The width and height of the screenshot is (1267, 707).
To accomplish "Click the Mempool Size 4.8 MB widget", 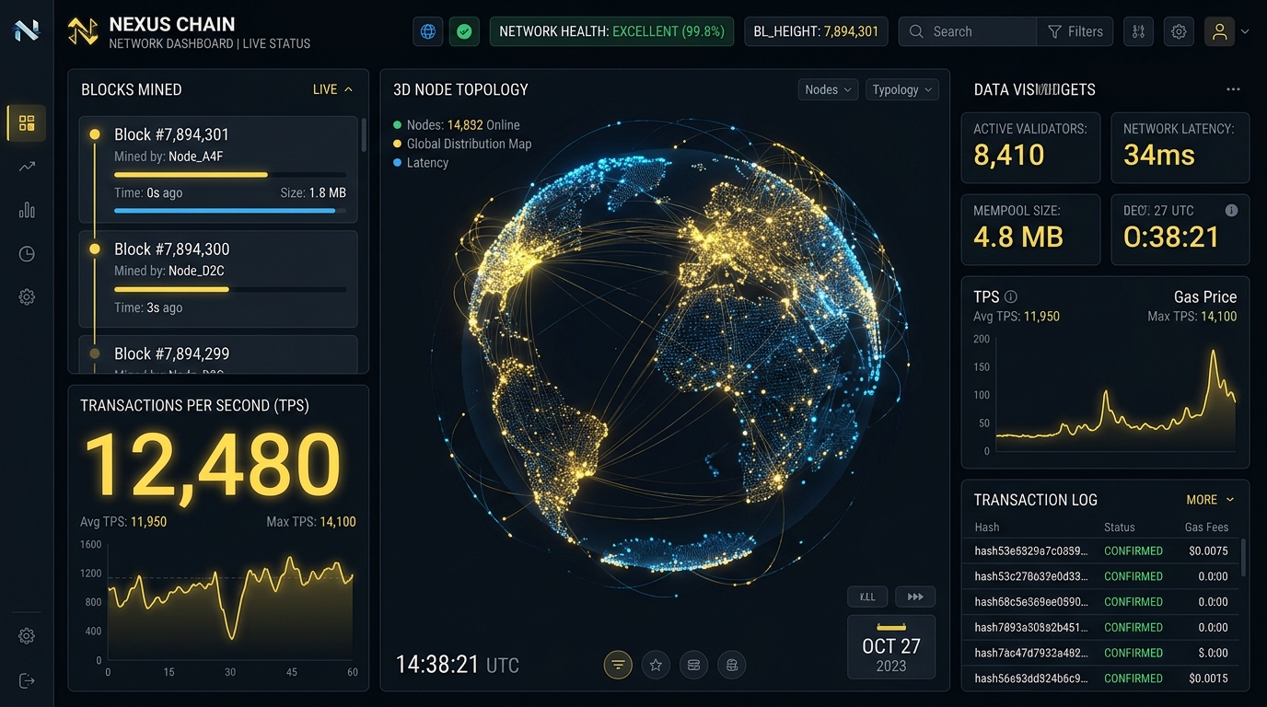I will click(1030, 229).
